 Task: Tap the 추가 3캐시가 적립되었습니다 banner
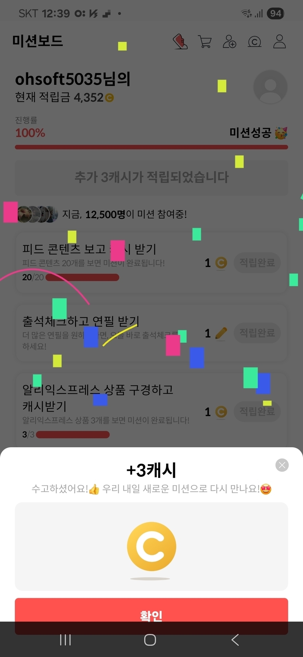[x=151, y=177]
